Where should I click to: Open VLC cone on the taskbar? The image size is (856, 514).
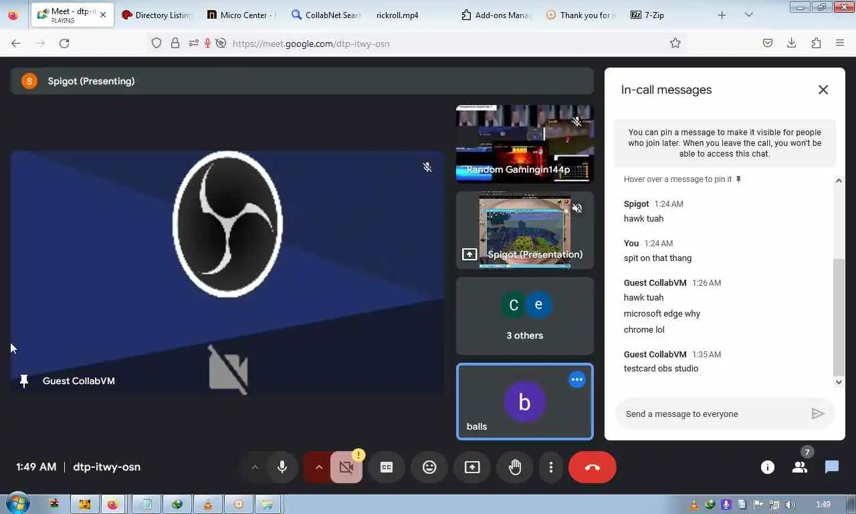[208, 504]
